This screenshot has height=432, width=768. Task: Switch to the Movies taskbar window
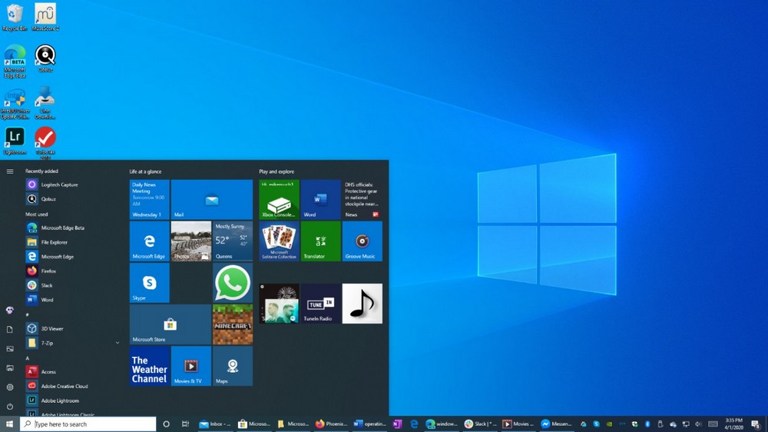(518, 424)
